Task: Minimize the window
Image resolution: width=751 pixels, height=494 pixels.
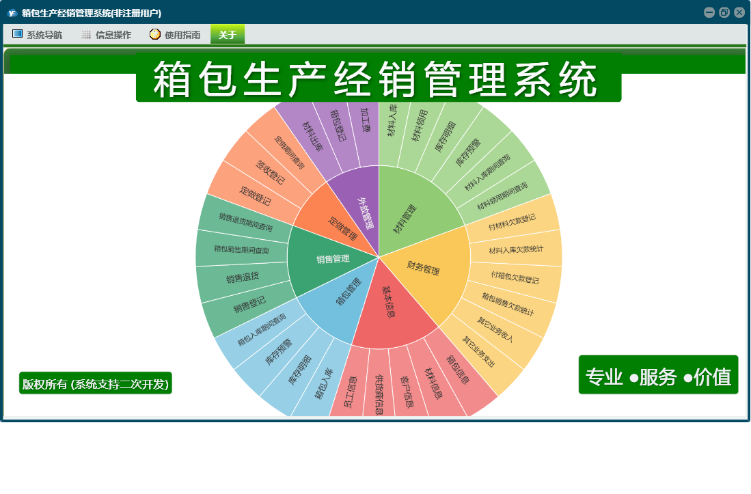Action: click(x=709, y=12)
